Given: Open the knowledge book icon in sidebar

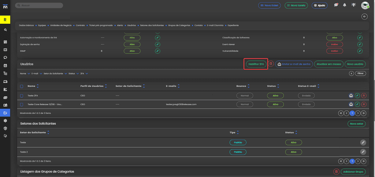Looking at the screenshot, I should [x=5, y=105].
